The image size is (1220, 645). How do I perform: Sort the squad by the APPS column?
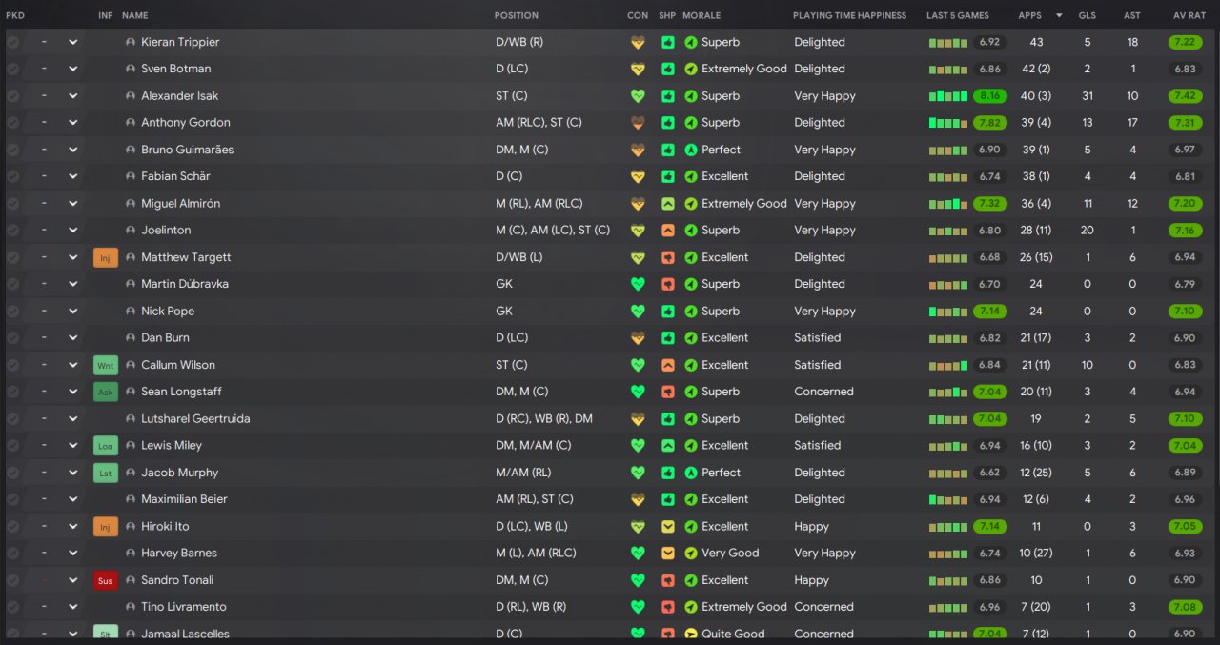tap(1029, 15)
